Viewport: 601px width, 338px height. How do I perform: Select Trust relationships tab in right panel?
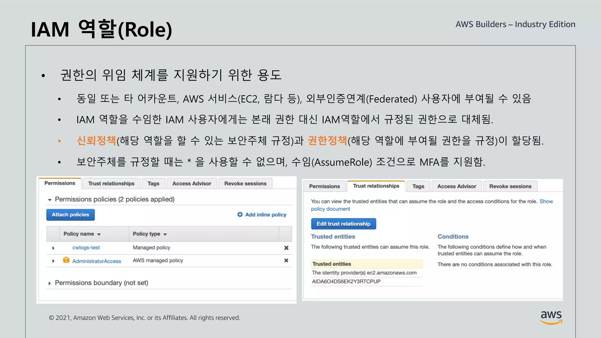[376, 186]
